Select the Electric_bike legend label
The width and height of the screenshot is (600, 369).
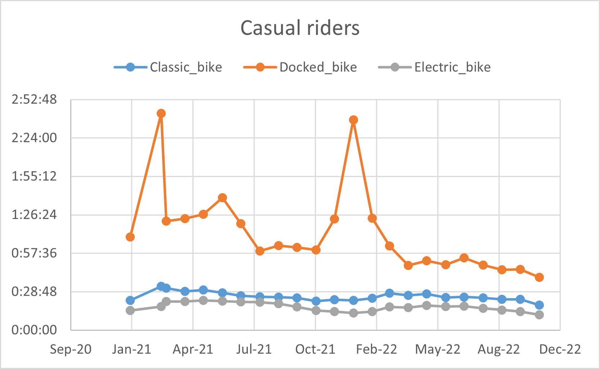(x=452, y=67)
